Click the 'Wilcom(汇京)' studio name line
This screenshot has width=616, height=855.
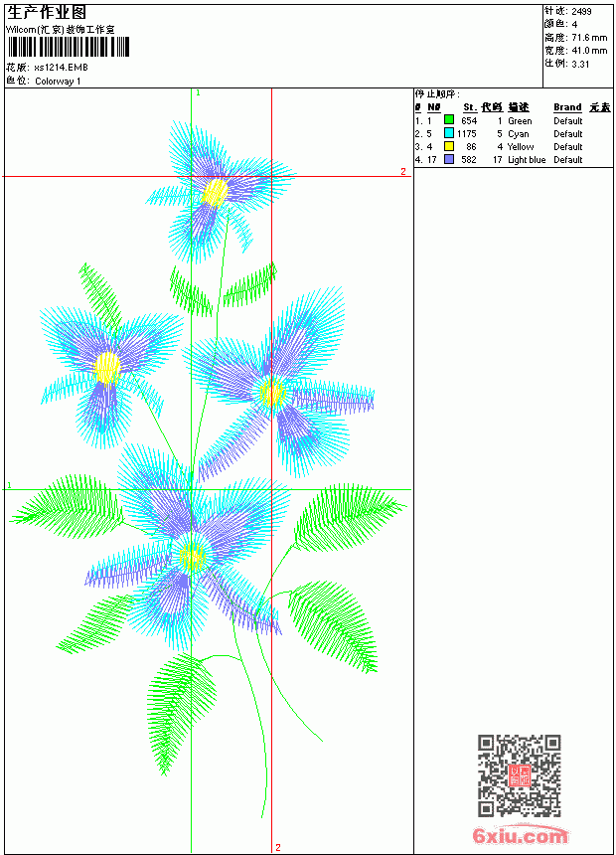click(x=60, y=30)
